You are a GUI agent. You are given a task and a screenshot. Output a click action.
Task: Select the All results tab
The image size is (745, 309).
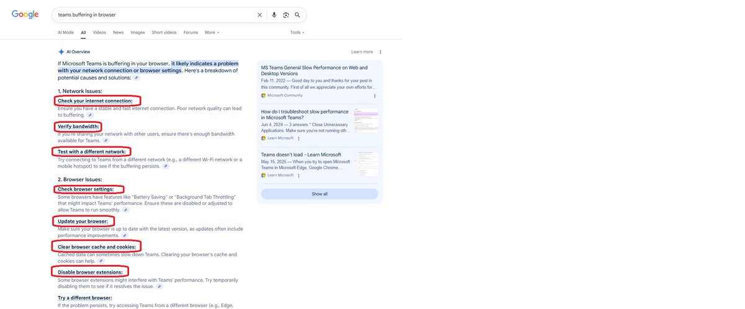point(83,32)
